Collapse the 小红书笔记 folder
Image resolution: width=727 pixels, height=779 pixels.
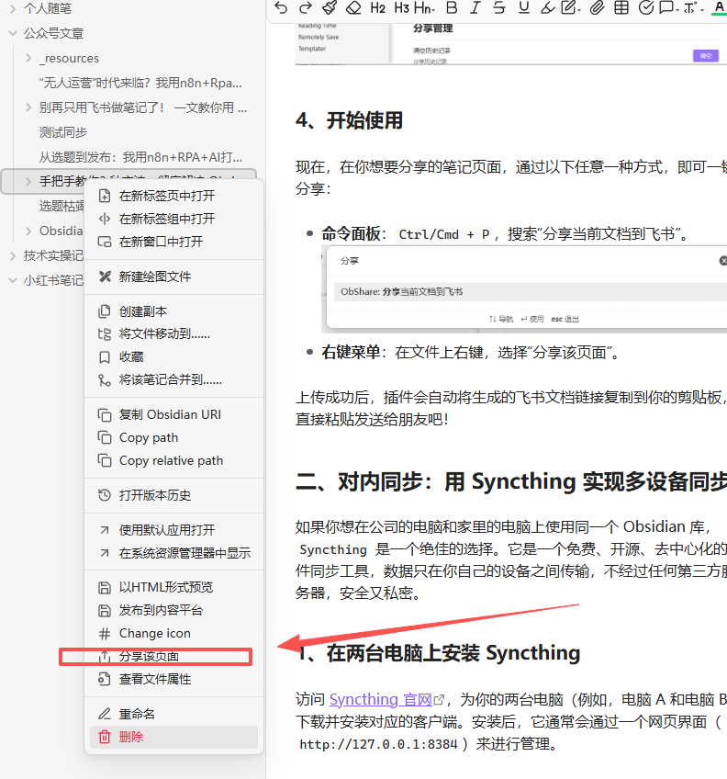pos(13,281)
